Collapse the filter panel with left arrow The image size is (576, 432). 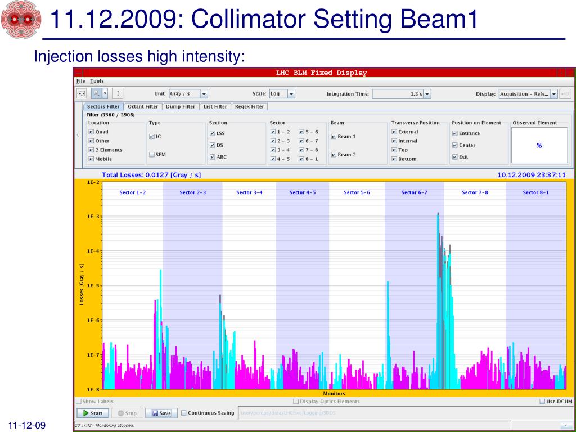[78, 135]
